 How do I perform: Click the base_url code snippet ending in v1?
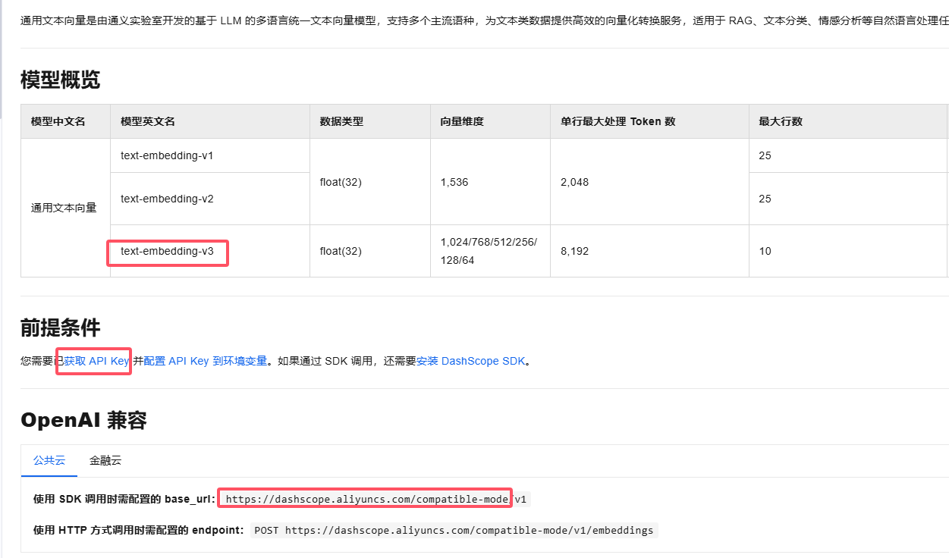376,500
